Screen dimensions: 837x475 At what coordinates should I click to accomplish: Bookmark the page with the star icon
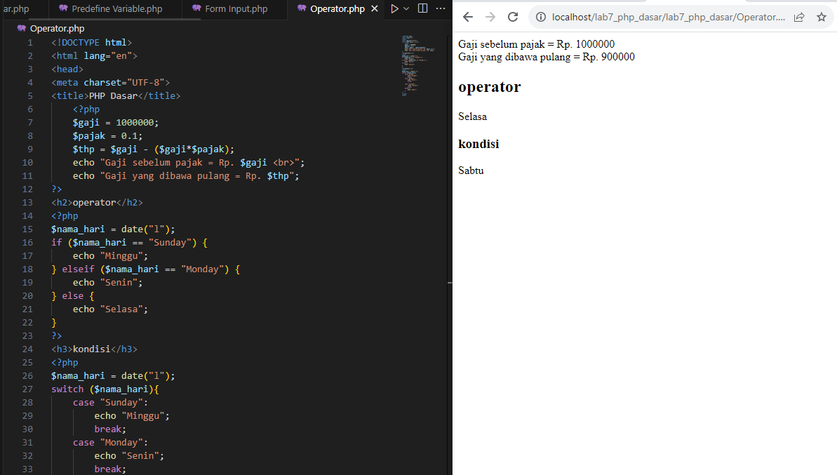pyautogui.click(x=822, y=18)
